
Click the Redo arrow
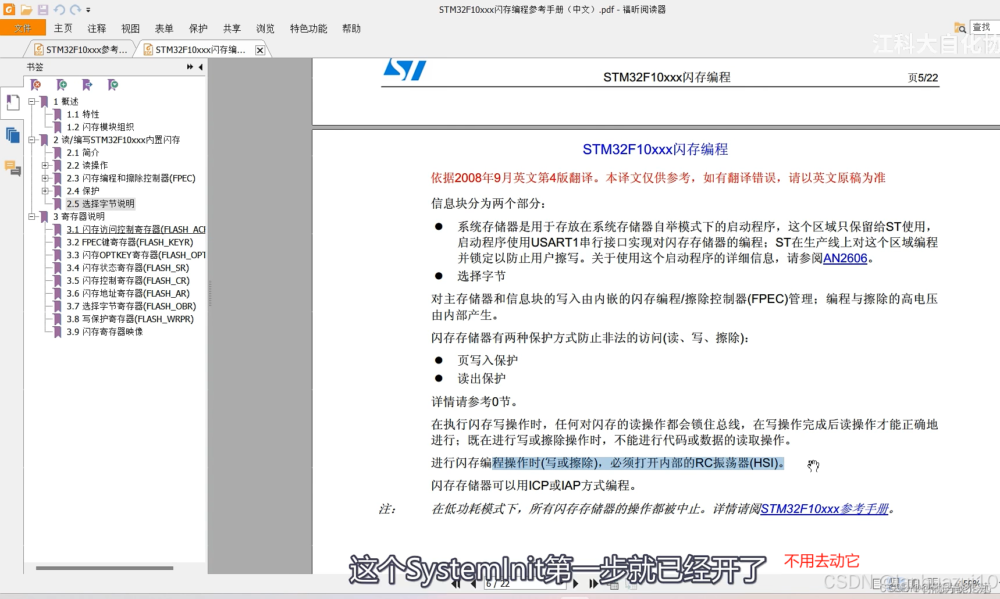pos(76,9)
